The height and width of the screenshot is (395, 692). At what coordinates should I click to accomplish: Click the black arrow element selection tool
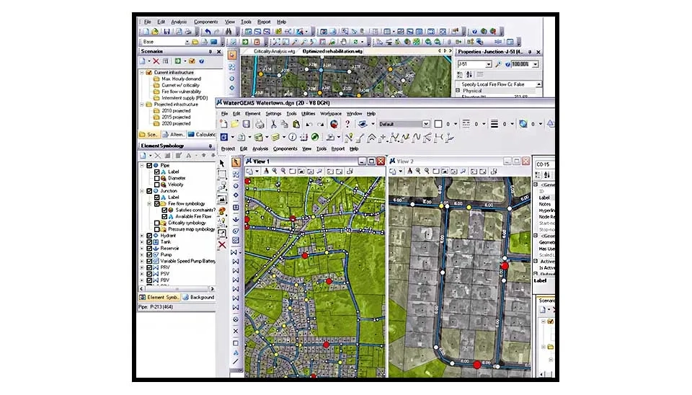pos(223,163)
